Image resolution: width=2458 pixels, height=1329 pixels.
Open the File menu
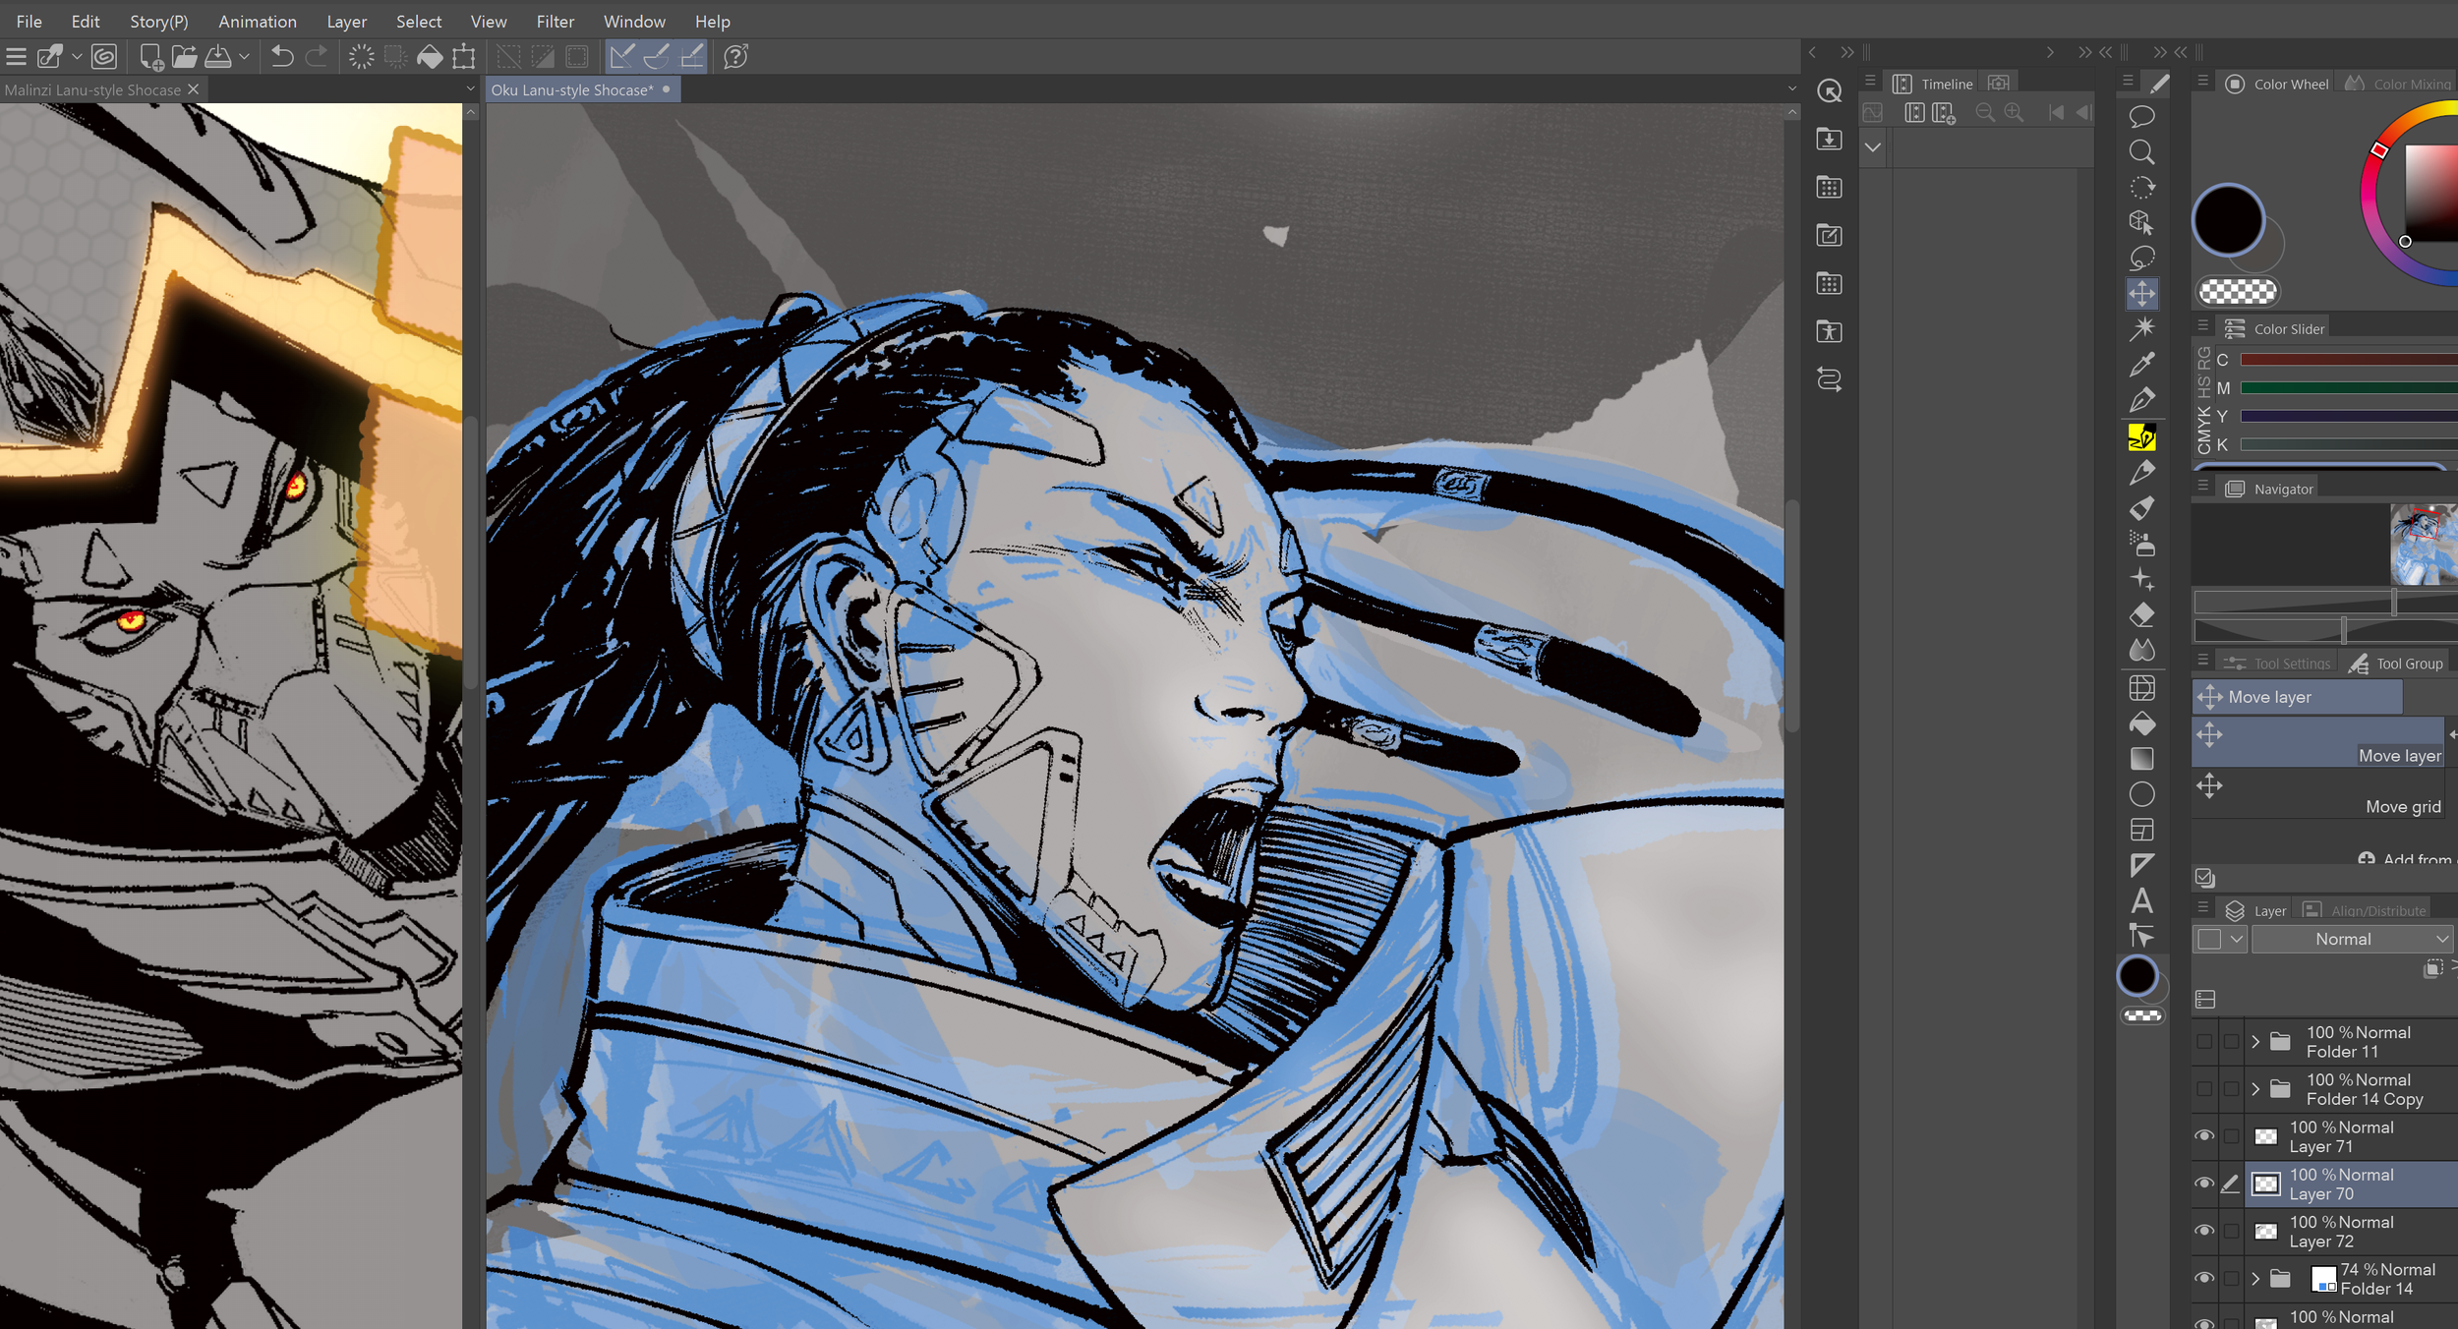click(29, 21)
